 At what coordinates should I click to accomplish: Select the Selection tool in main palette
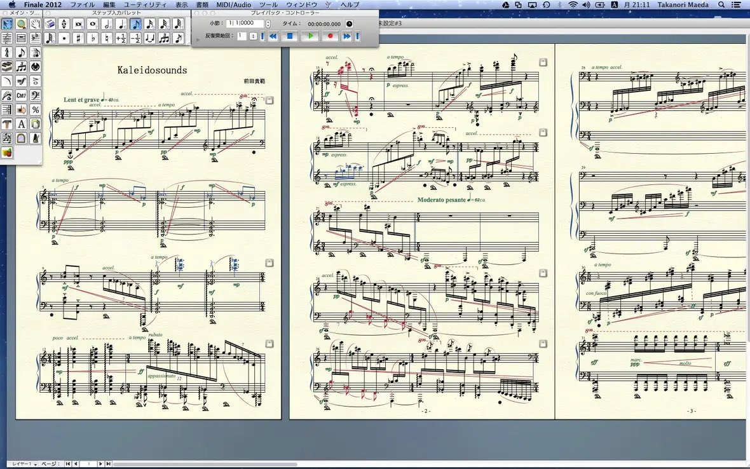[7, 24]
